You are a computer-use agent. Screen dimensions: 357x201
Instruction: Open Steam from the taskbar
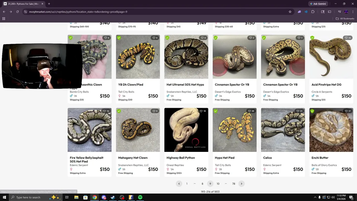pyautogui.click(x=113, y=197)
